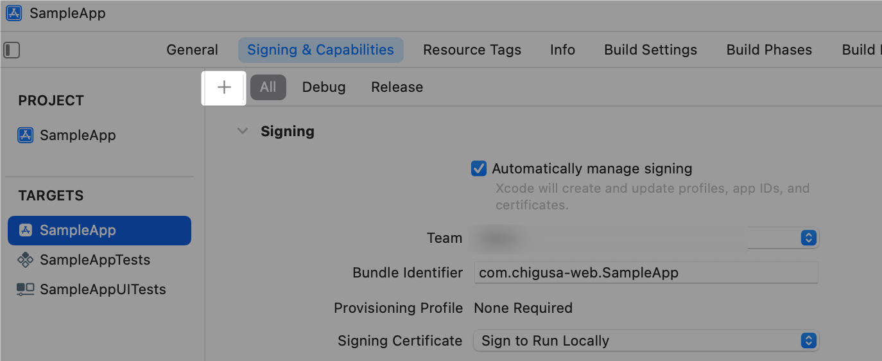Open the Build Phases tab
The image size is (882, 361).
tap(769, 50)
